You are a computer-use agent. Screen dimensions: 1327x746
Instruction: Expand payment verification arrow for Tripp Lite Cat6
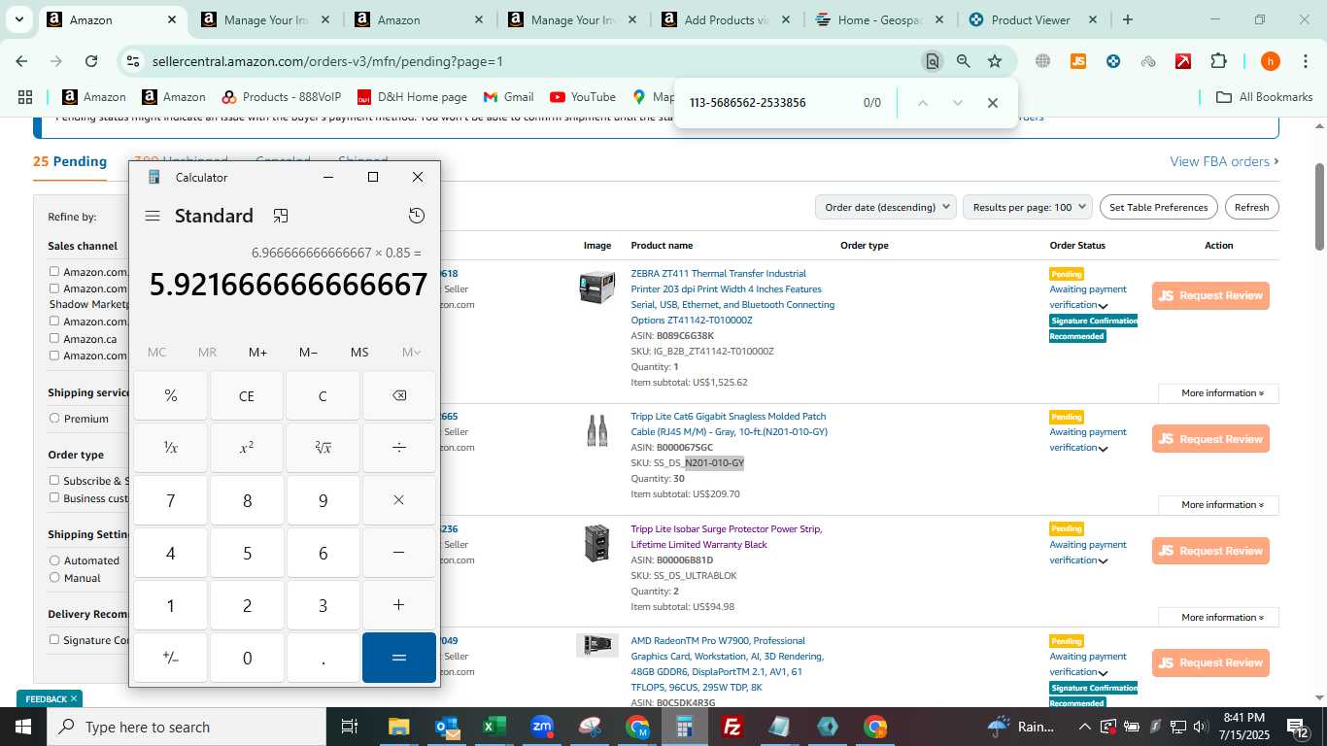(x=1104, y=449)
